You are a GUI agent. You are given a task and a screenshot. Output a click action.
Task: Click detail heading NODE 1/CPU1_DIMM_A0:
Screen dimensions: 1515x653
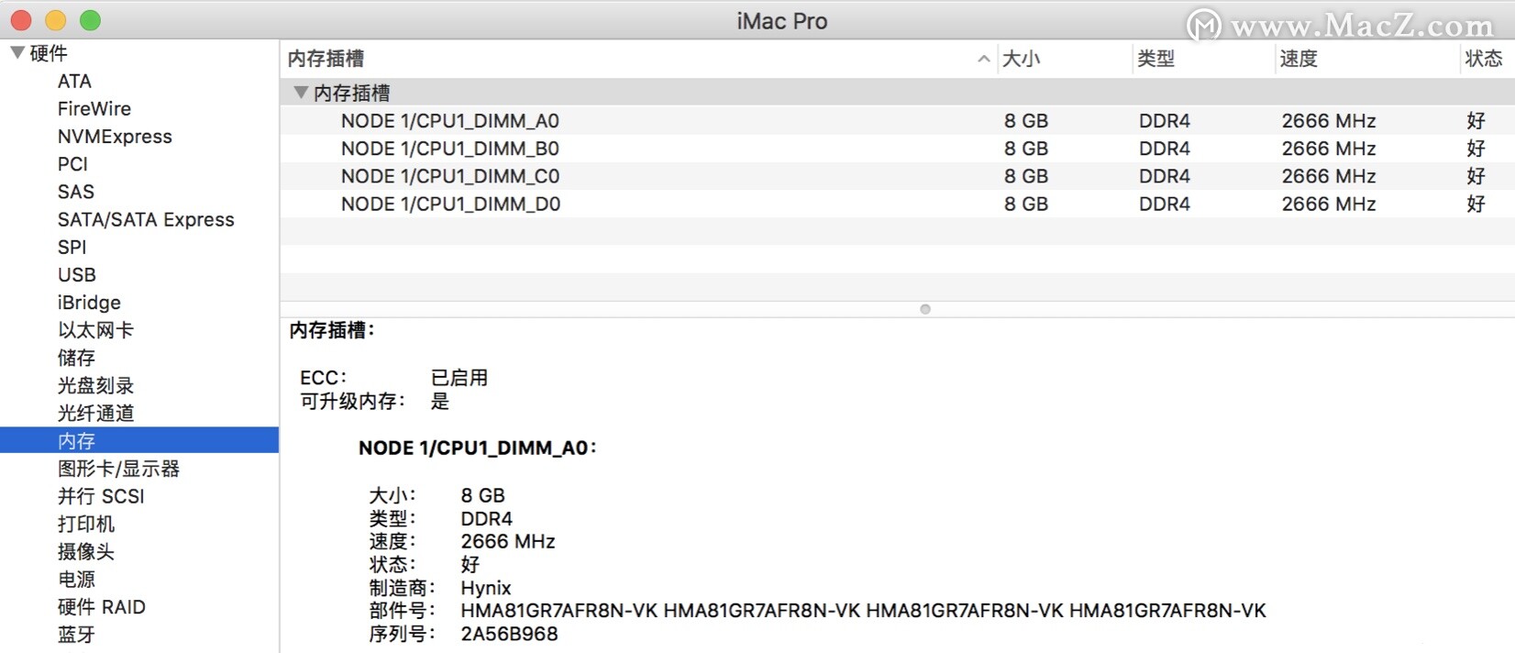pyautogui.click(x=477, y=448)
